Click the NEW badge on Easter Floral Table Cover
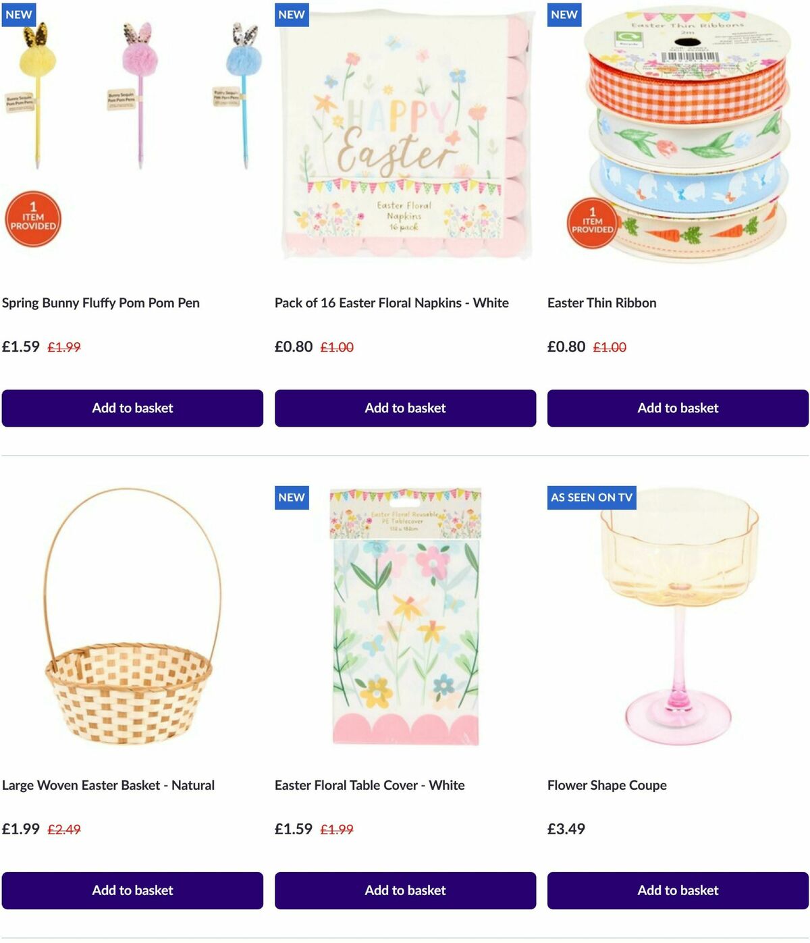 (x=290, y=498)
